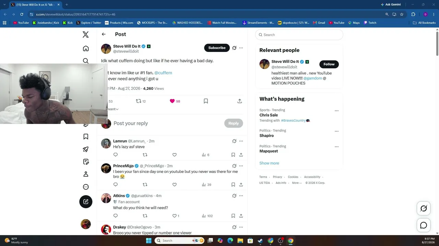Open Twitch bookmark
Image resolution: width=439 pixels, height=246 pixels.
pyautogui.click(x=370, y=23)
